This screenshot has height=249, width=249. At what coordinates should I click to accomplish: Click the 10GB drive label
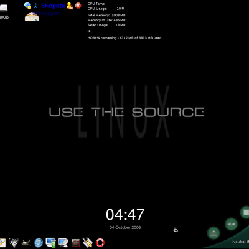tap(4, 17)
